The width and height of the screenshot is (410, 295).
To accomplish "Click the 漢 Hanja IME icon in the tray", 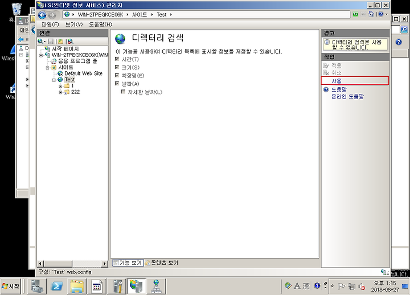I will (x=306, y=286).
